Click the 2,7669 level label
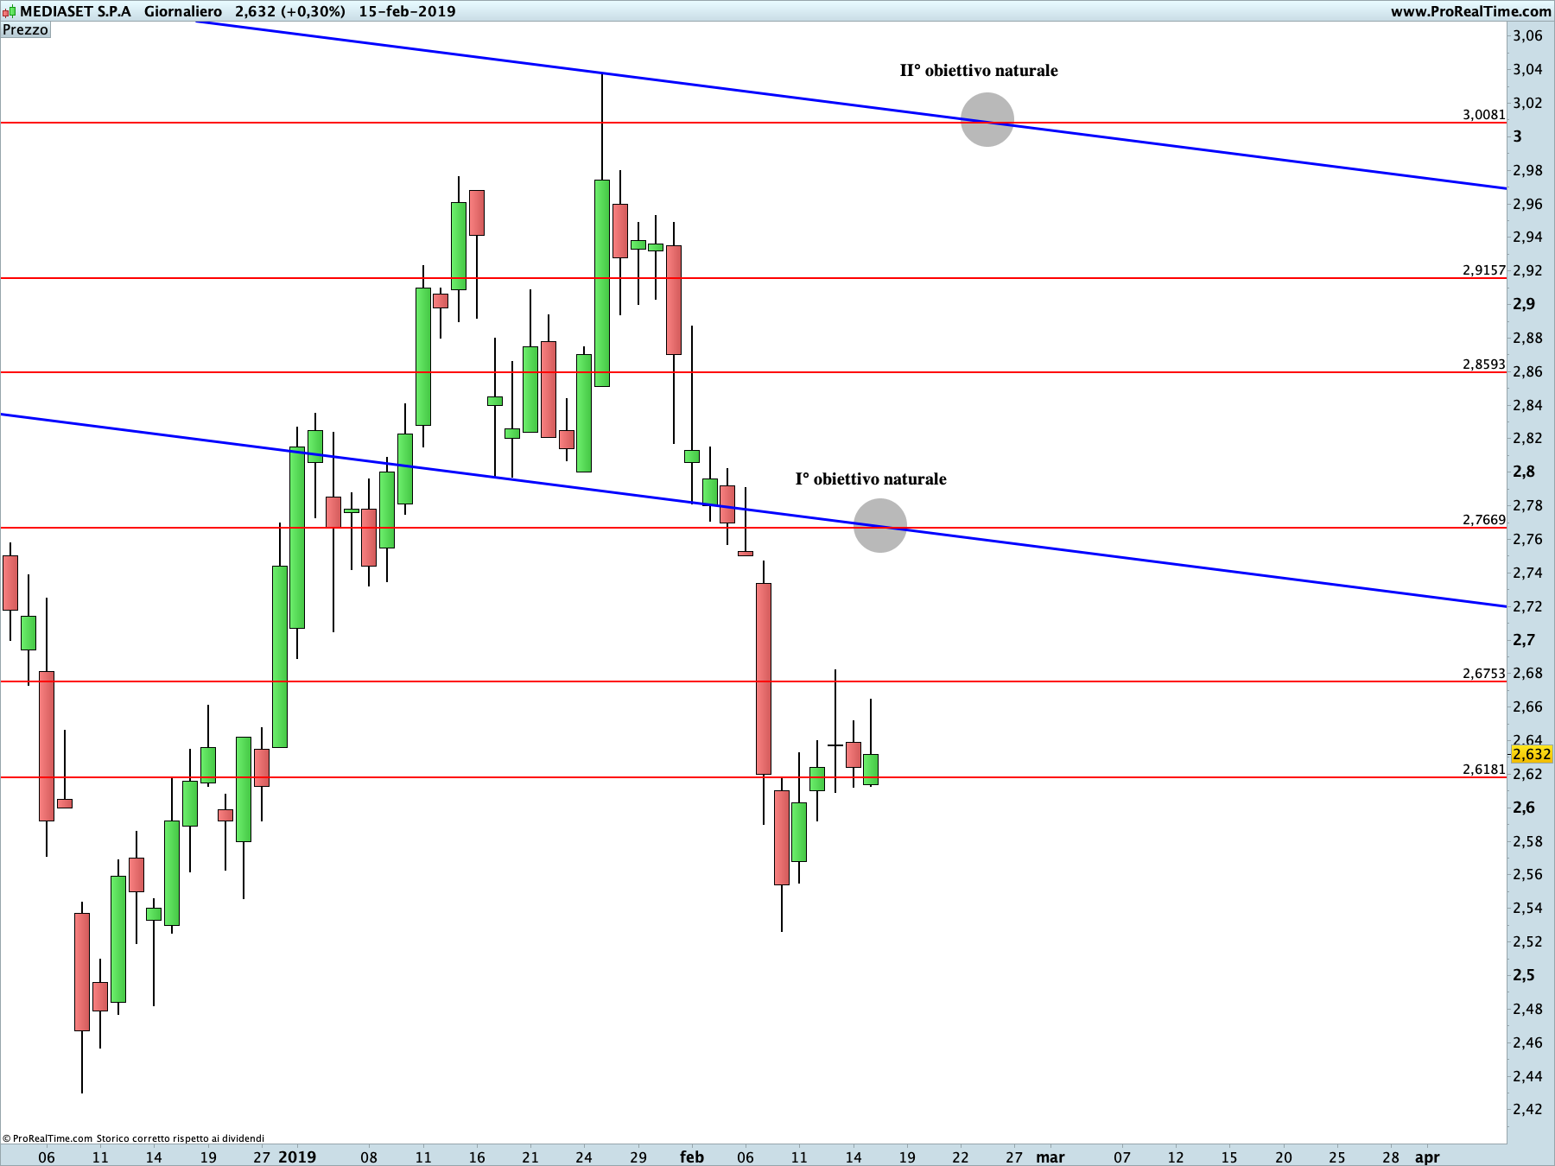Image resolution: width=1555 pixels, height=1166 pixels. coord(1484,519)
